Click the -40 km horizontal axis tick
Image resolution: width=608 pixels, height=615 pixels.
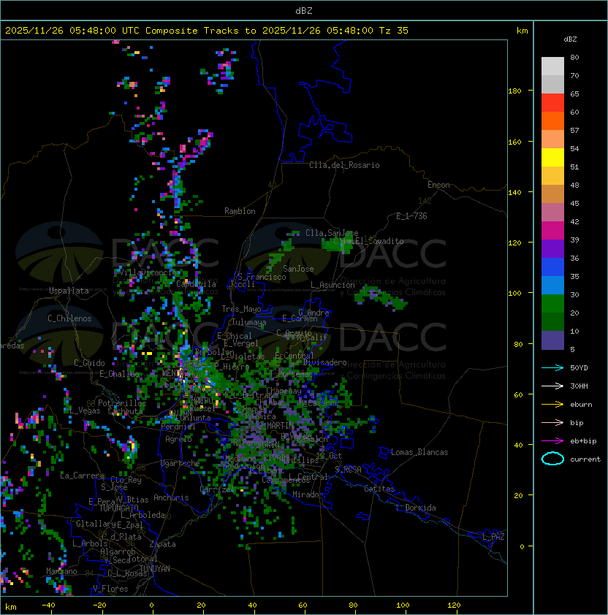pos(48,606)
